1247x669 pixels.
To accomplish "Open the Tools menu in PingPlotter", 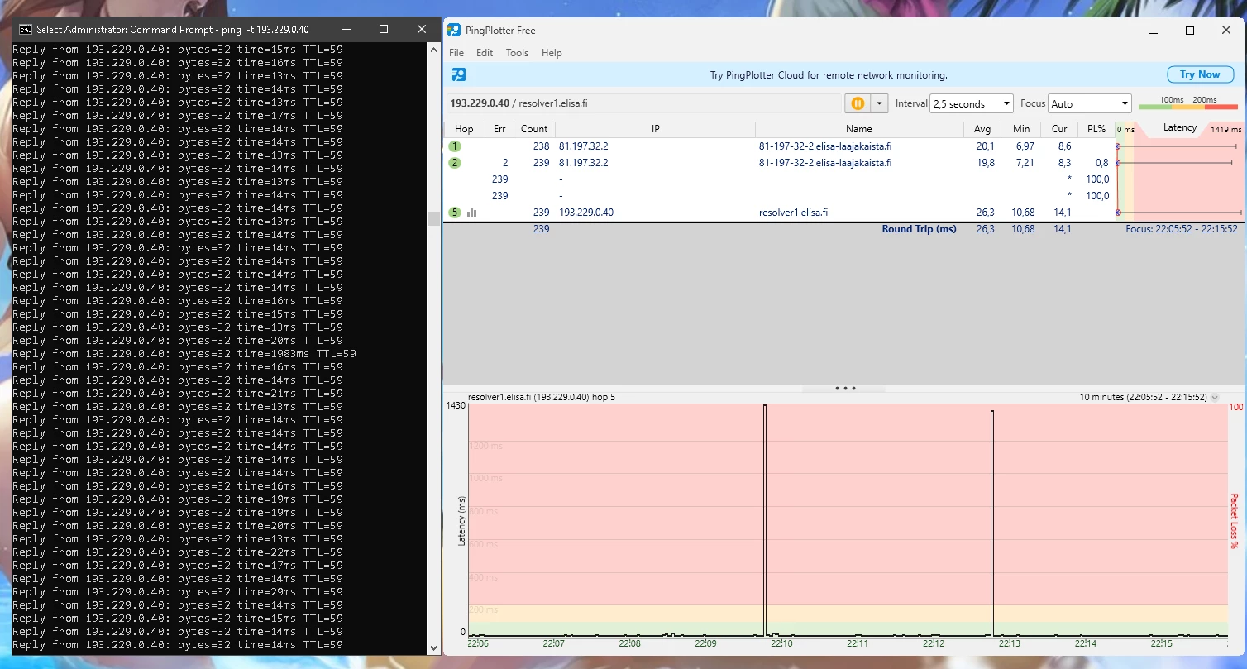I will [518, 53].
